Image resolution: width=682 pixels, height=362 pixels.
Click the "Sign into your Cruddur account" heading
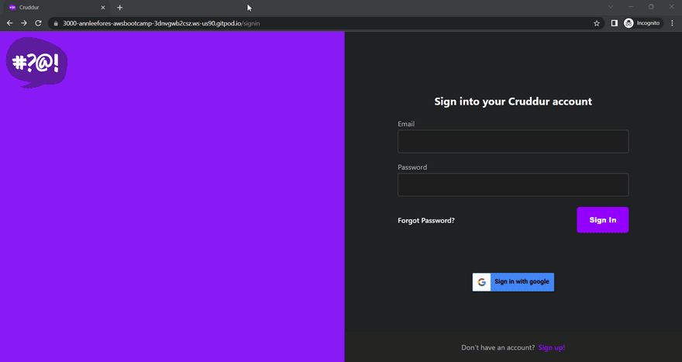tap(513, 102)
